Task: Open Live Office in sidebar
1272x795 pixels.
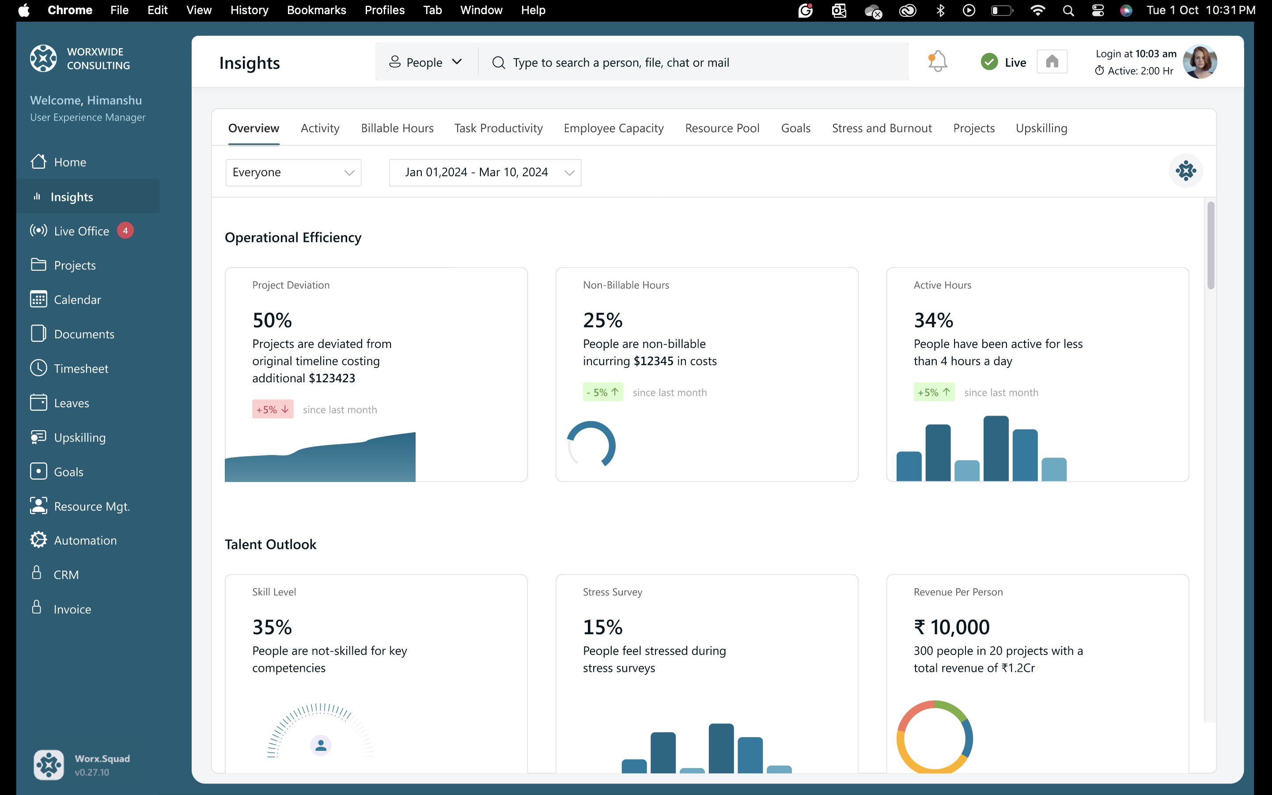Action: (x=81, y=231)
